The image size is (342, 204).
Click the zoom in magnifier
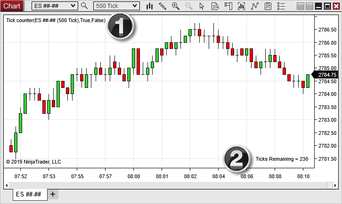tap(176, 6)
